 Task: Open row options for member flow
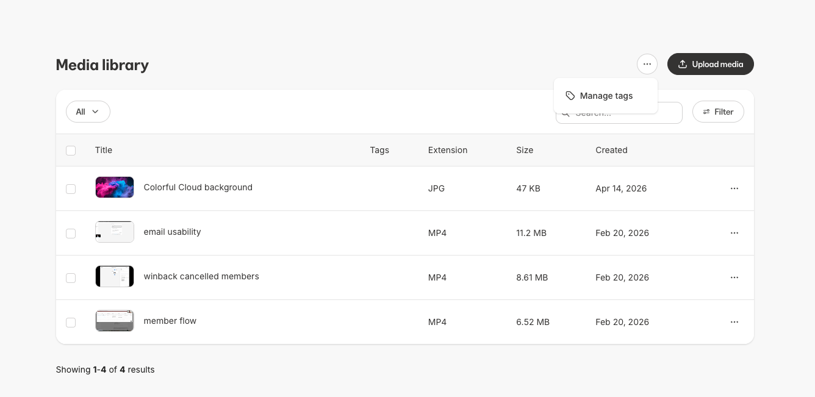click(734, 322)
